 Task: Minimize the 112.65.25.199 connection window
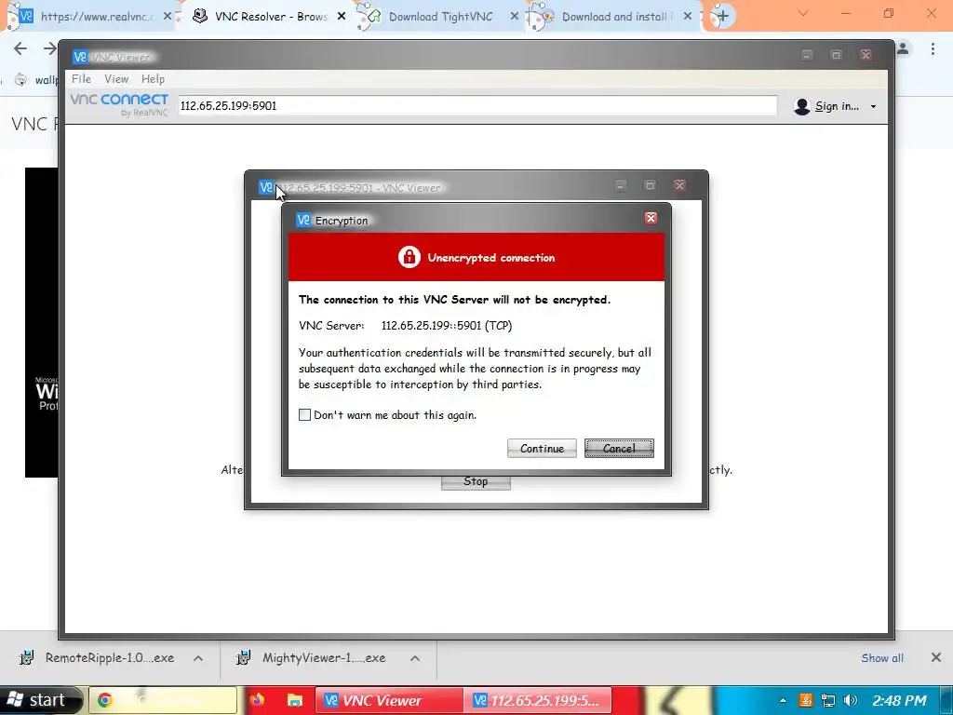pyautogui.click(x=621, y=185)
